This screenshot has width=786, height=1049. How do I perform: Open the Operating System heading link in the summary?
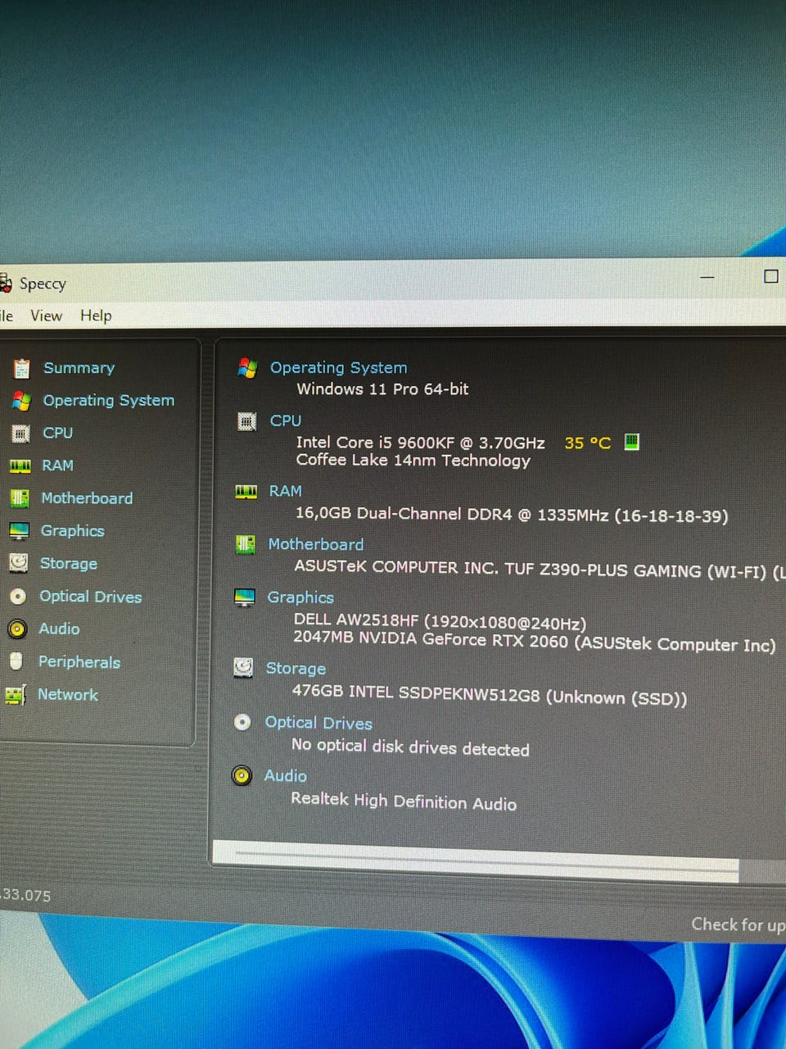338,368
